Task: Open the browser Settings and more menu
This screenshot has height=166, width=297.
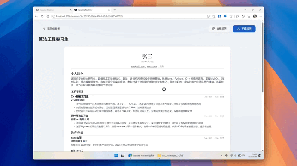Action: point(261,16)
